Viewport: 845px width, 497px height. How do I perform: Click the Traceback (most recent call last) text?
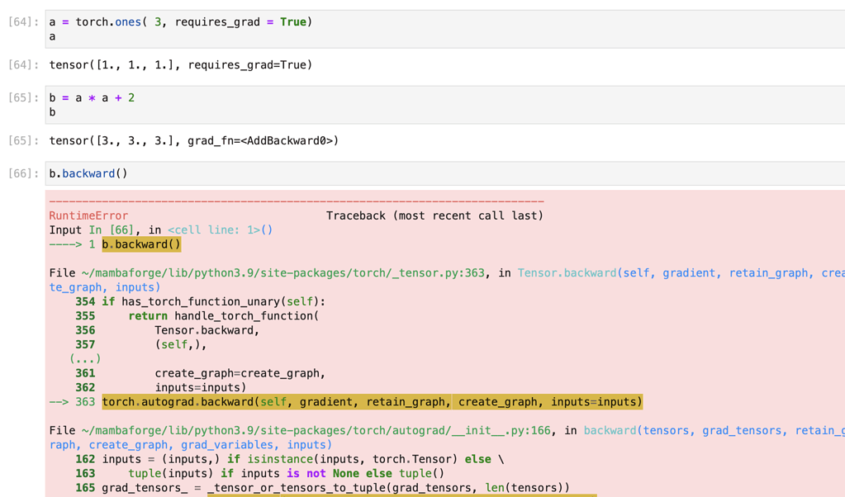tap(434, 216)
